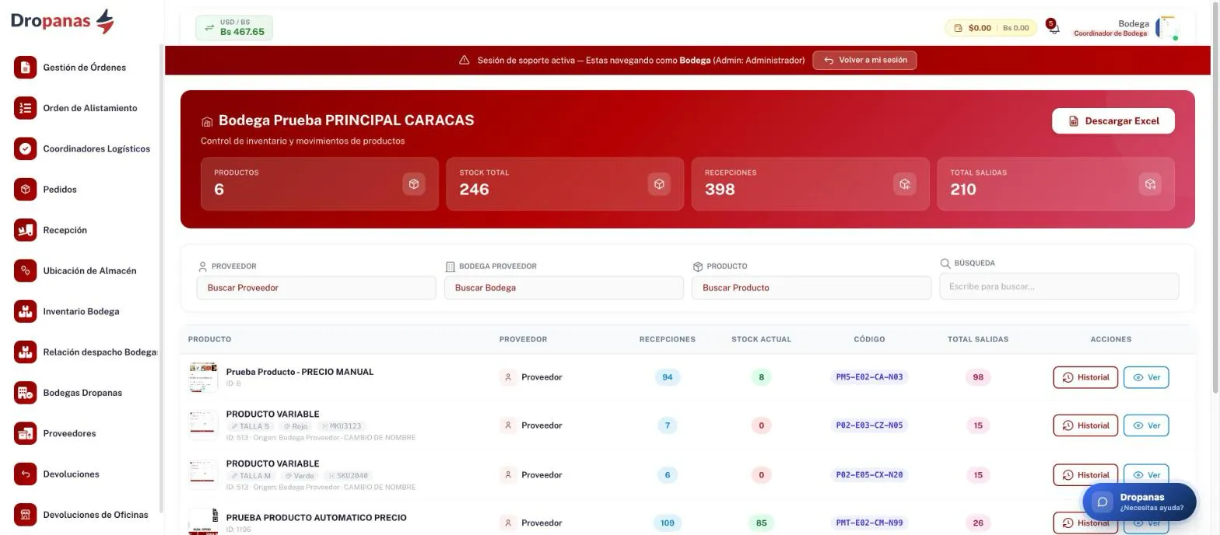Click the TALLA S variant tag
Image resolution: width=1220 pixels, height=535 pixels.
251,426
